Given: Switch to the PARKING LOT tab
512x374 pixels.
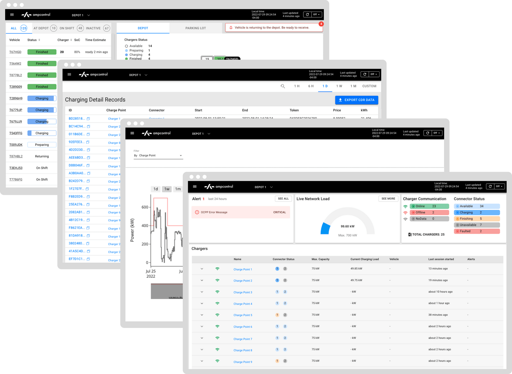Looking at the screenshot, I should point(196,28).
